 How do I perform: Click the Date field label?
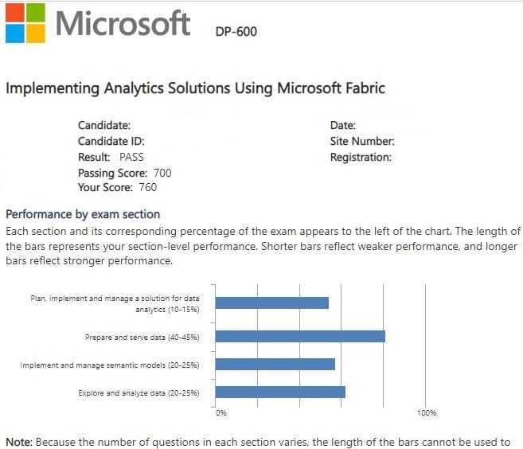tap(342, 125)
